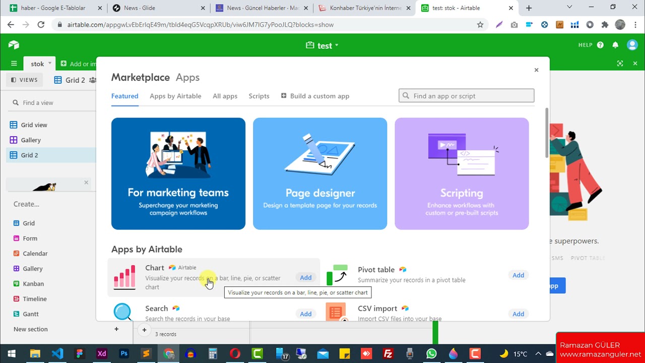Switch to the Scripts tab

259,96
